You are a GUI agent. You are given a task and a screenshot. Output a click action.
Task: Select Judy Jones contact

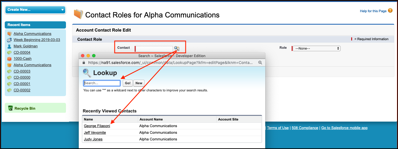(93, 139)
